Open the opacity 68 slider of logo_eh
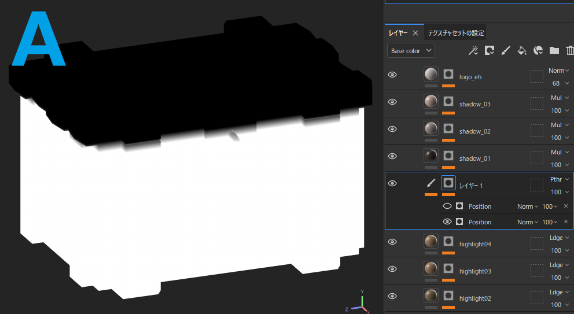The image size is (574, 314). click(559, 83)
